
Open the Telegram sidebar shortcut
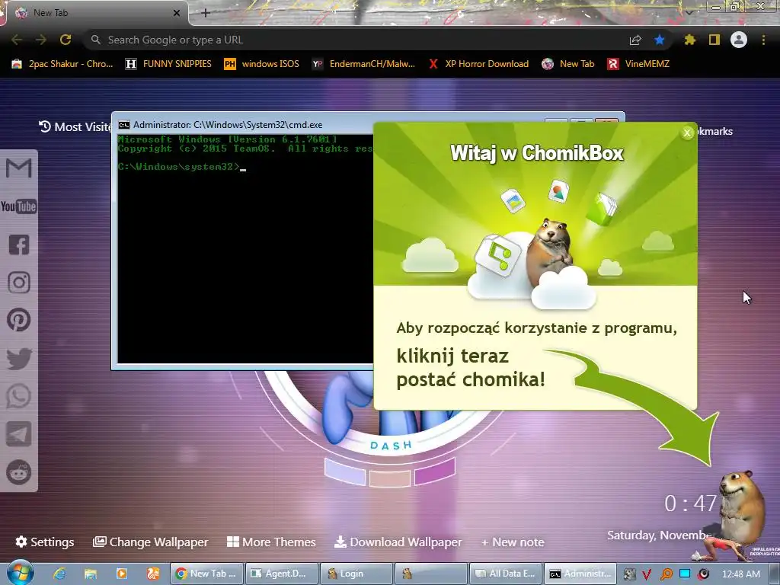pyautogui.click(x=19, y=434)
